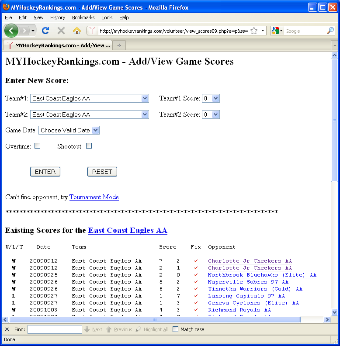Click the site favicon in the address bar

pyautogui.click(x=93, y=31)
